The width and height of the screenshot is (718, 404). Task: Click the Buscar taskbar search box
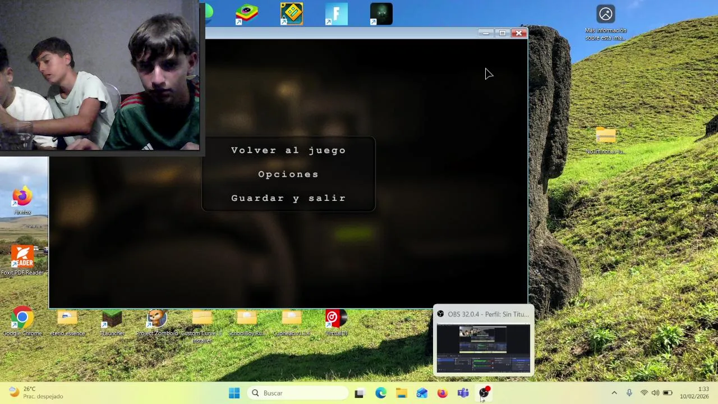pyautogui.click(x=297, y=393)
